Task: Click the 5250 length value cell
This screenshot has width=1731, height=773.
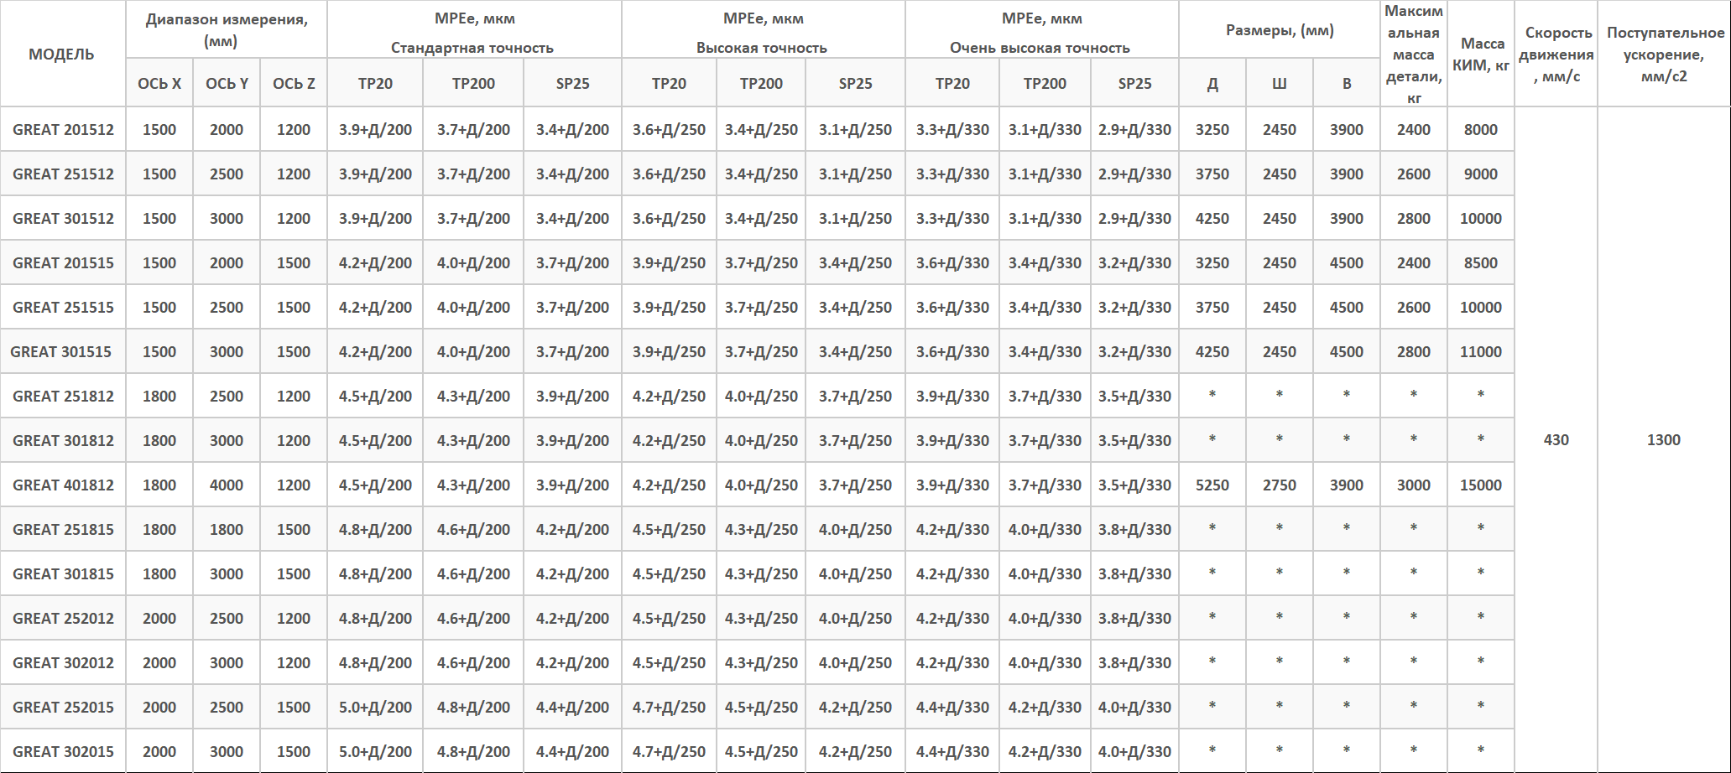Action: pyautogui.click(x=1212, y=485)
